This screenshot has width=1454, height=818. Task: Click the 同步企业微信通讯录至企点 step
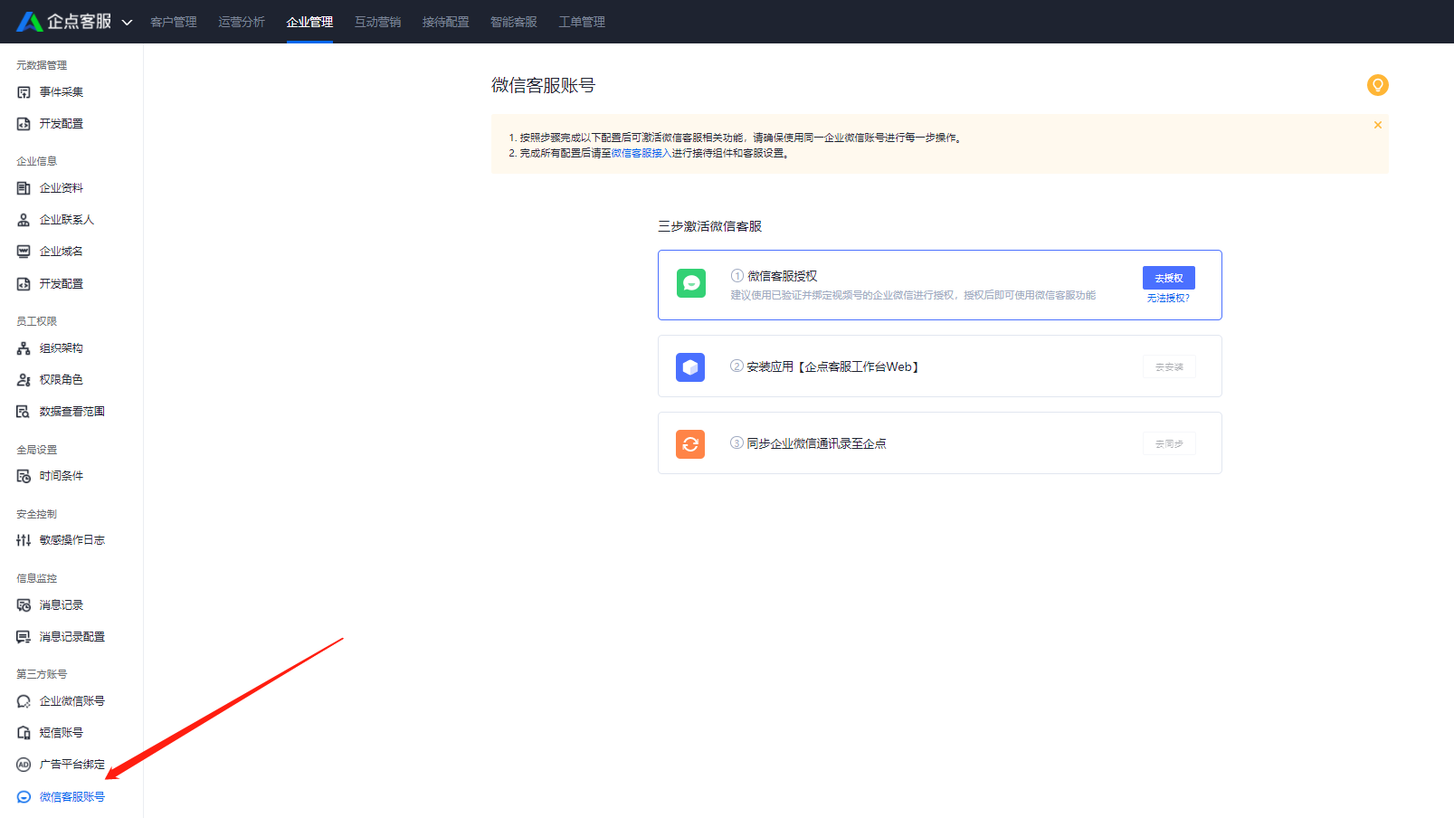[x=816, y=443]
